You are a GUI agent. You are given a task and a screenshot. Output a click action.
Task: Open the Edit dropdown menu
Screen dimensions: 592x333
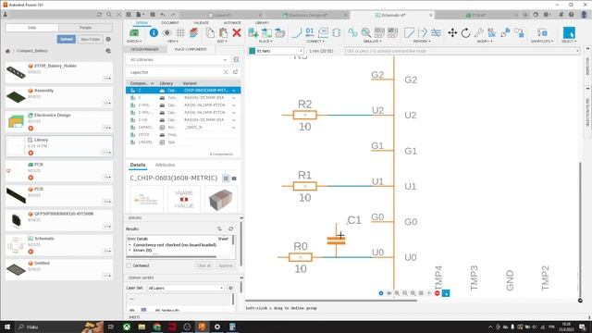click(x=222, y=41)
